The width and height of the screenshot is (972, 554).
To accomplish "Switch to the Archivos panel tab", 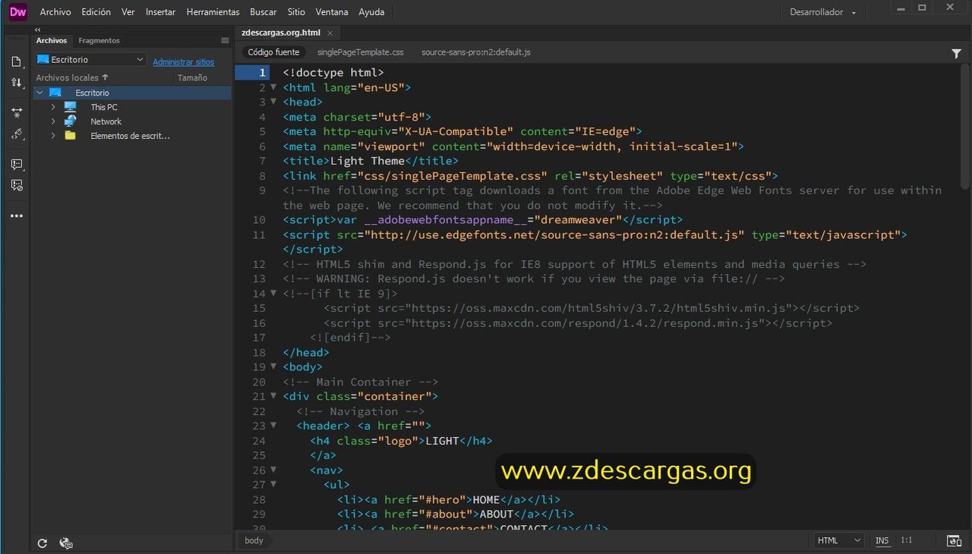I will (x=52, y=40).
